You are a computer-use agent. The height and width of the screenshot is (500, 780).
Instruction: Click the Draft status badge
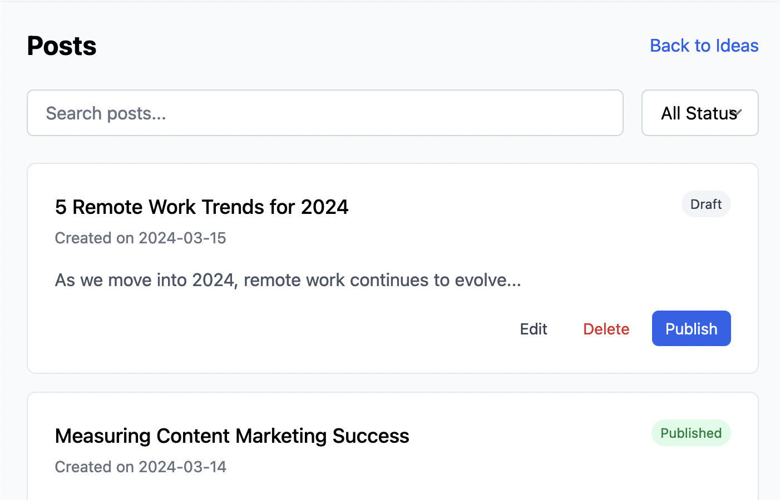(706, 204)
